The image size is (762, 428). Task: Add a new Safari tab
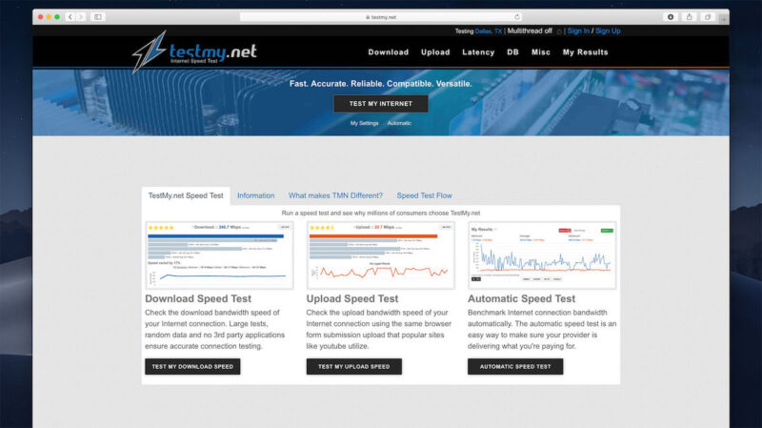pyautogui.click(x=724, y=19)
